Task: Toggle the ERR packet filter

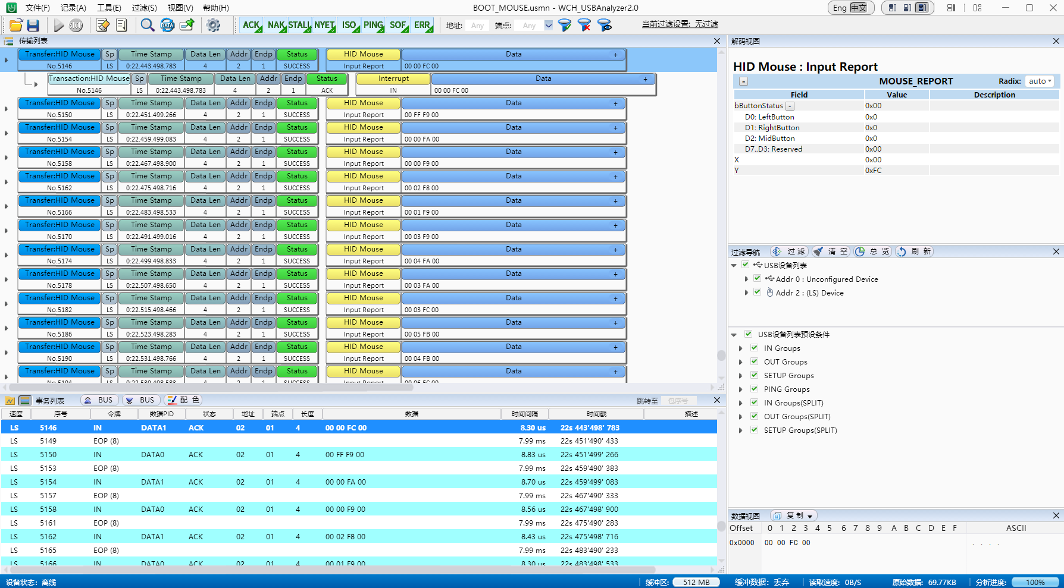Action: [x=422, y=25]
